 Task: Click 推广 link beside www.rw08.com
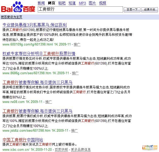(x=49, y=102)
